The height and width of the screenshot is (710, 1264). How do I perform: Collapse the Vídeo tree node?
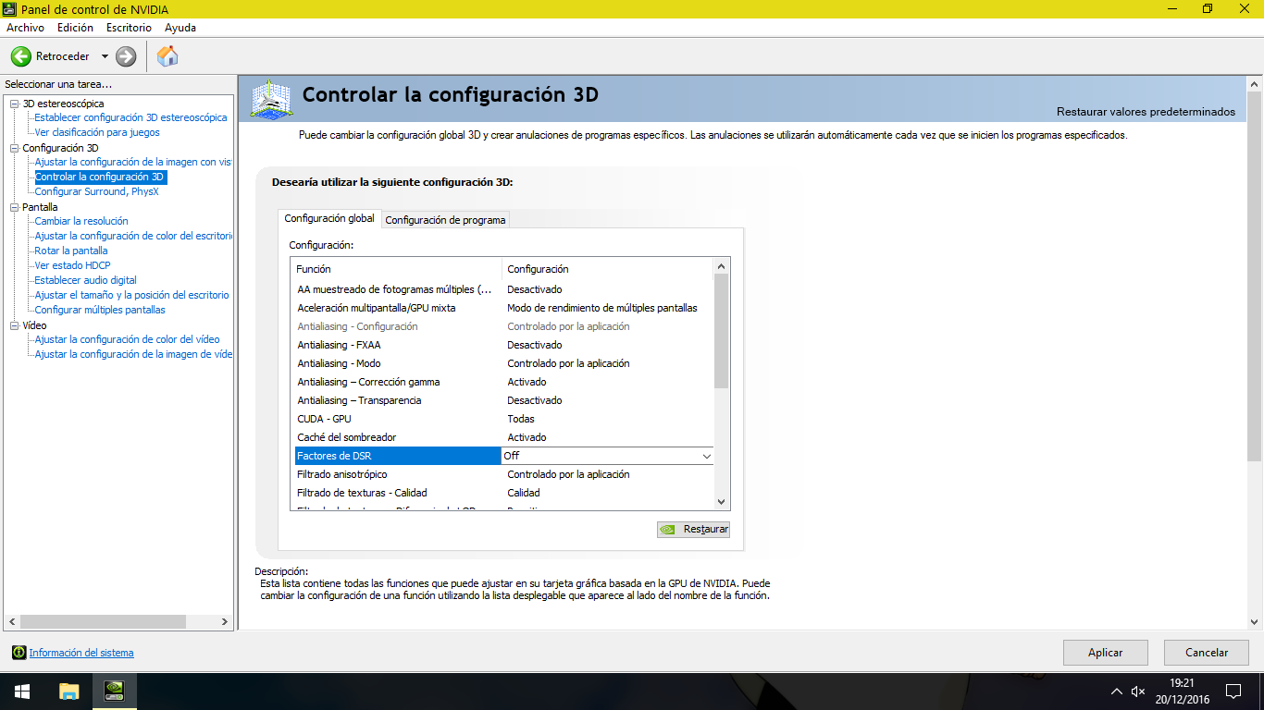pyautogui.click(x=15, y=325)
